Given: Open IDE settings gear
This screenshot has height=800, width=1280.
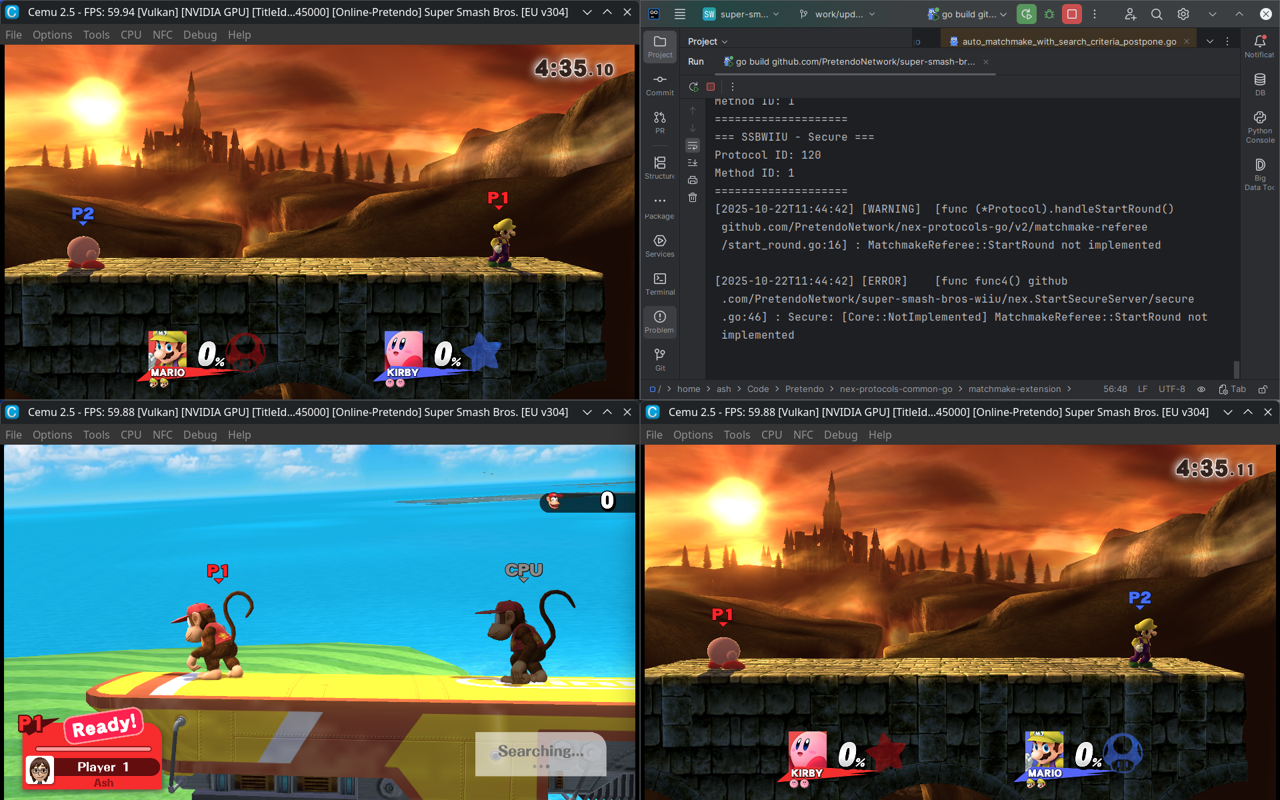Looking at the screenshot, I should (x=1183, y=14).
